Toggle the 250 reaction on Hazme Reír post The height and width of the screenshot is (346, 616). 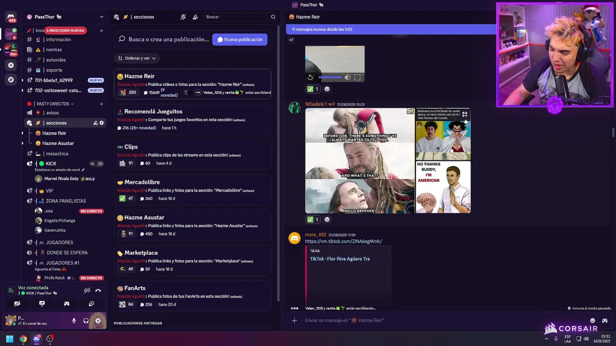pos(128,92)
